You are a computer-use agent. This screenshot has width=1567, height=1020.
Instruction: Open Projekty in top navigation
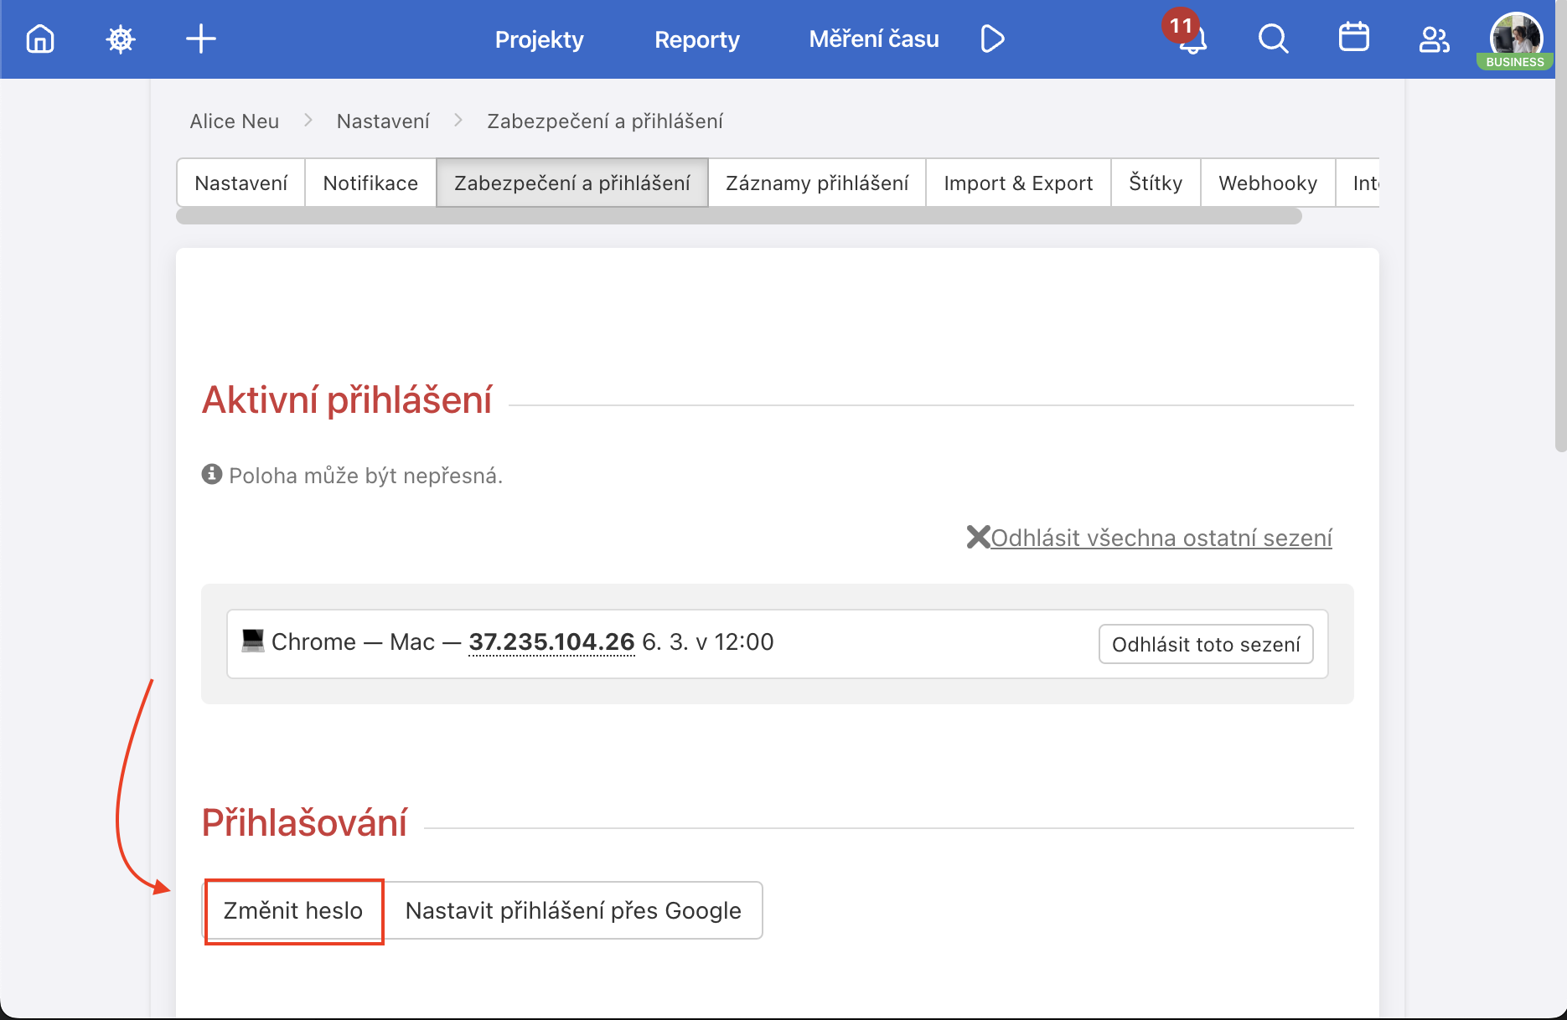click(x=539, y=39)
